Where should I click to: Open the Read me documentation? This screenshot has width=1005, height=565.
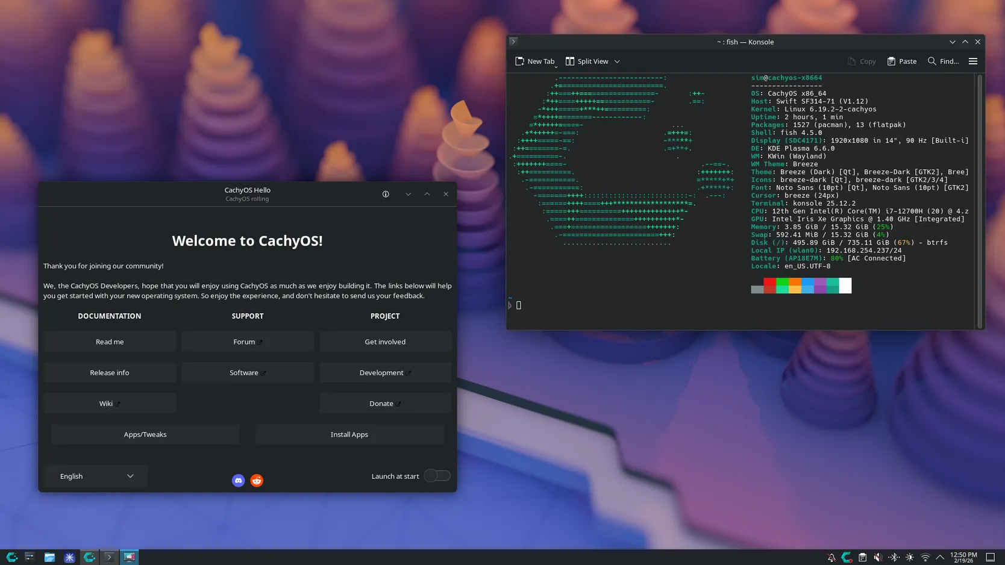(x=109, y=342)
